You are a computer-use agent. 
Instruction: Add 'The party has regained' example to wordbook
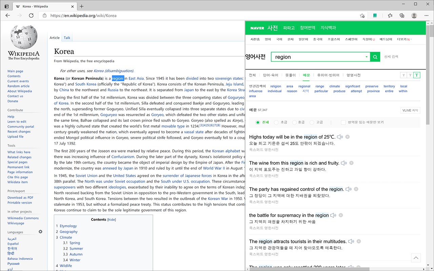point(356,189)
